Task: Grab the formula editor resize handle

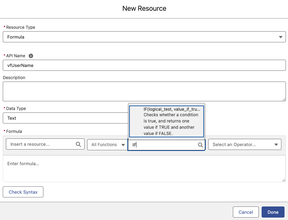Action: (283, 180)
